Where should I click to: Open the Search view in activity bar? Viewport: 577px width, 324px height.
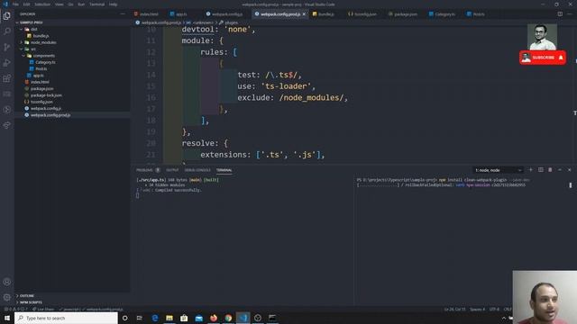click(x=6, y=31)
